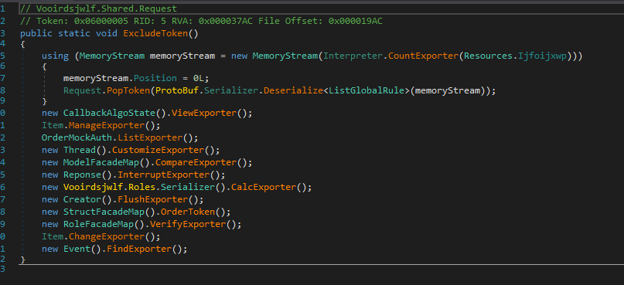Click Item before ManageExporter

tap(53, 126)
